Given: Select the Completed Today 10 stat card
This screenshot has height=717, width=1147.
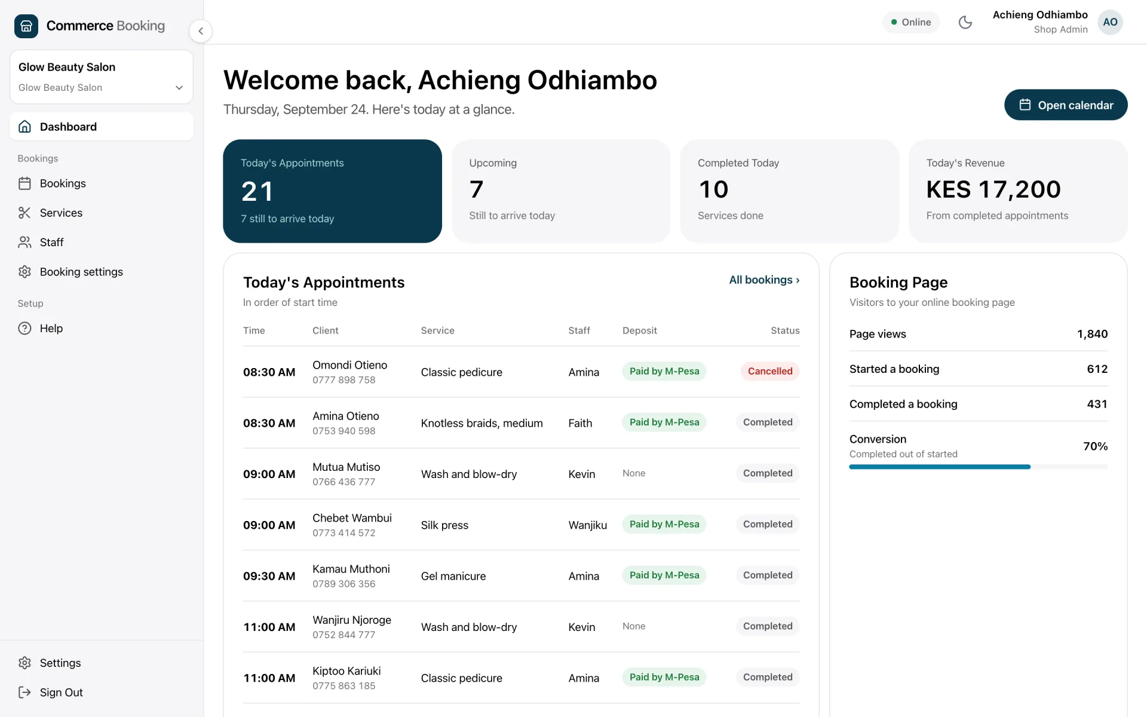Looking at the screenshot, I should [789, 191].
